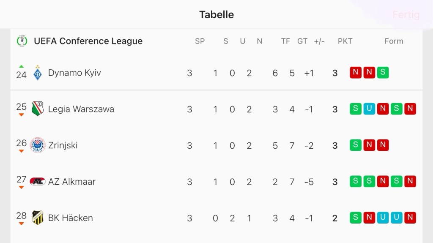
Task: Click the SP column header
Action: click(x=200, y=41)
